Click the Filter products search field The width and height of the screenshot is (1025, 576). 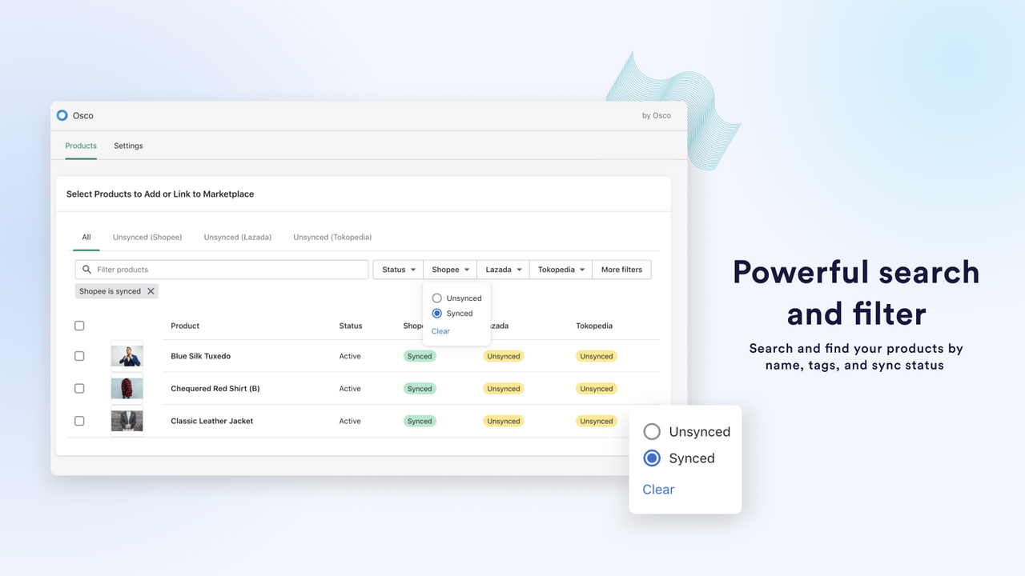(x=222, y=270)
